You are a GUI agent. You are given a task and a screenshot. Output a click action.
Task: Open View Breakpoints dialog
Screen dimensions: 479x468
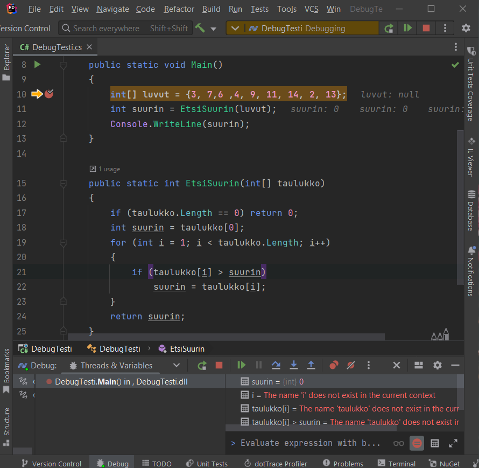pos(334,365)
